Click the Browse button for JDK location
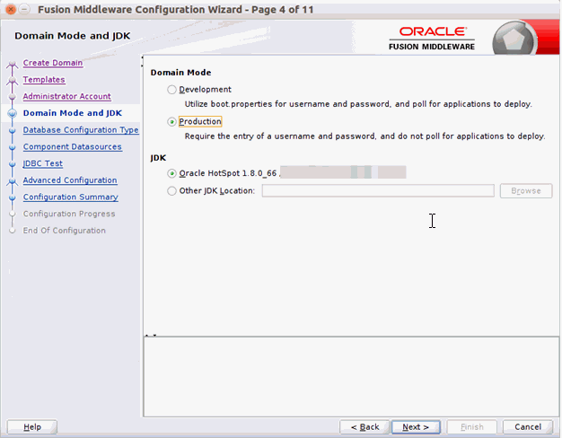This screenshot has width=562, height=438. point(526,190)
